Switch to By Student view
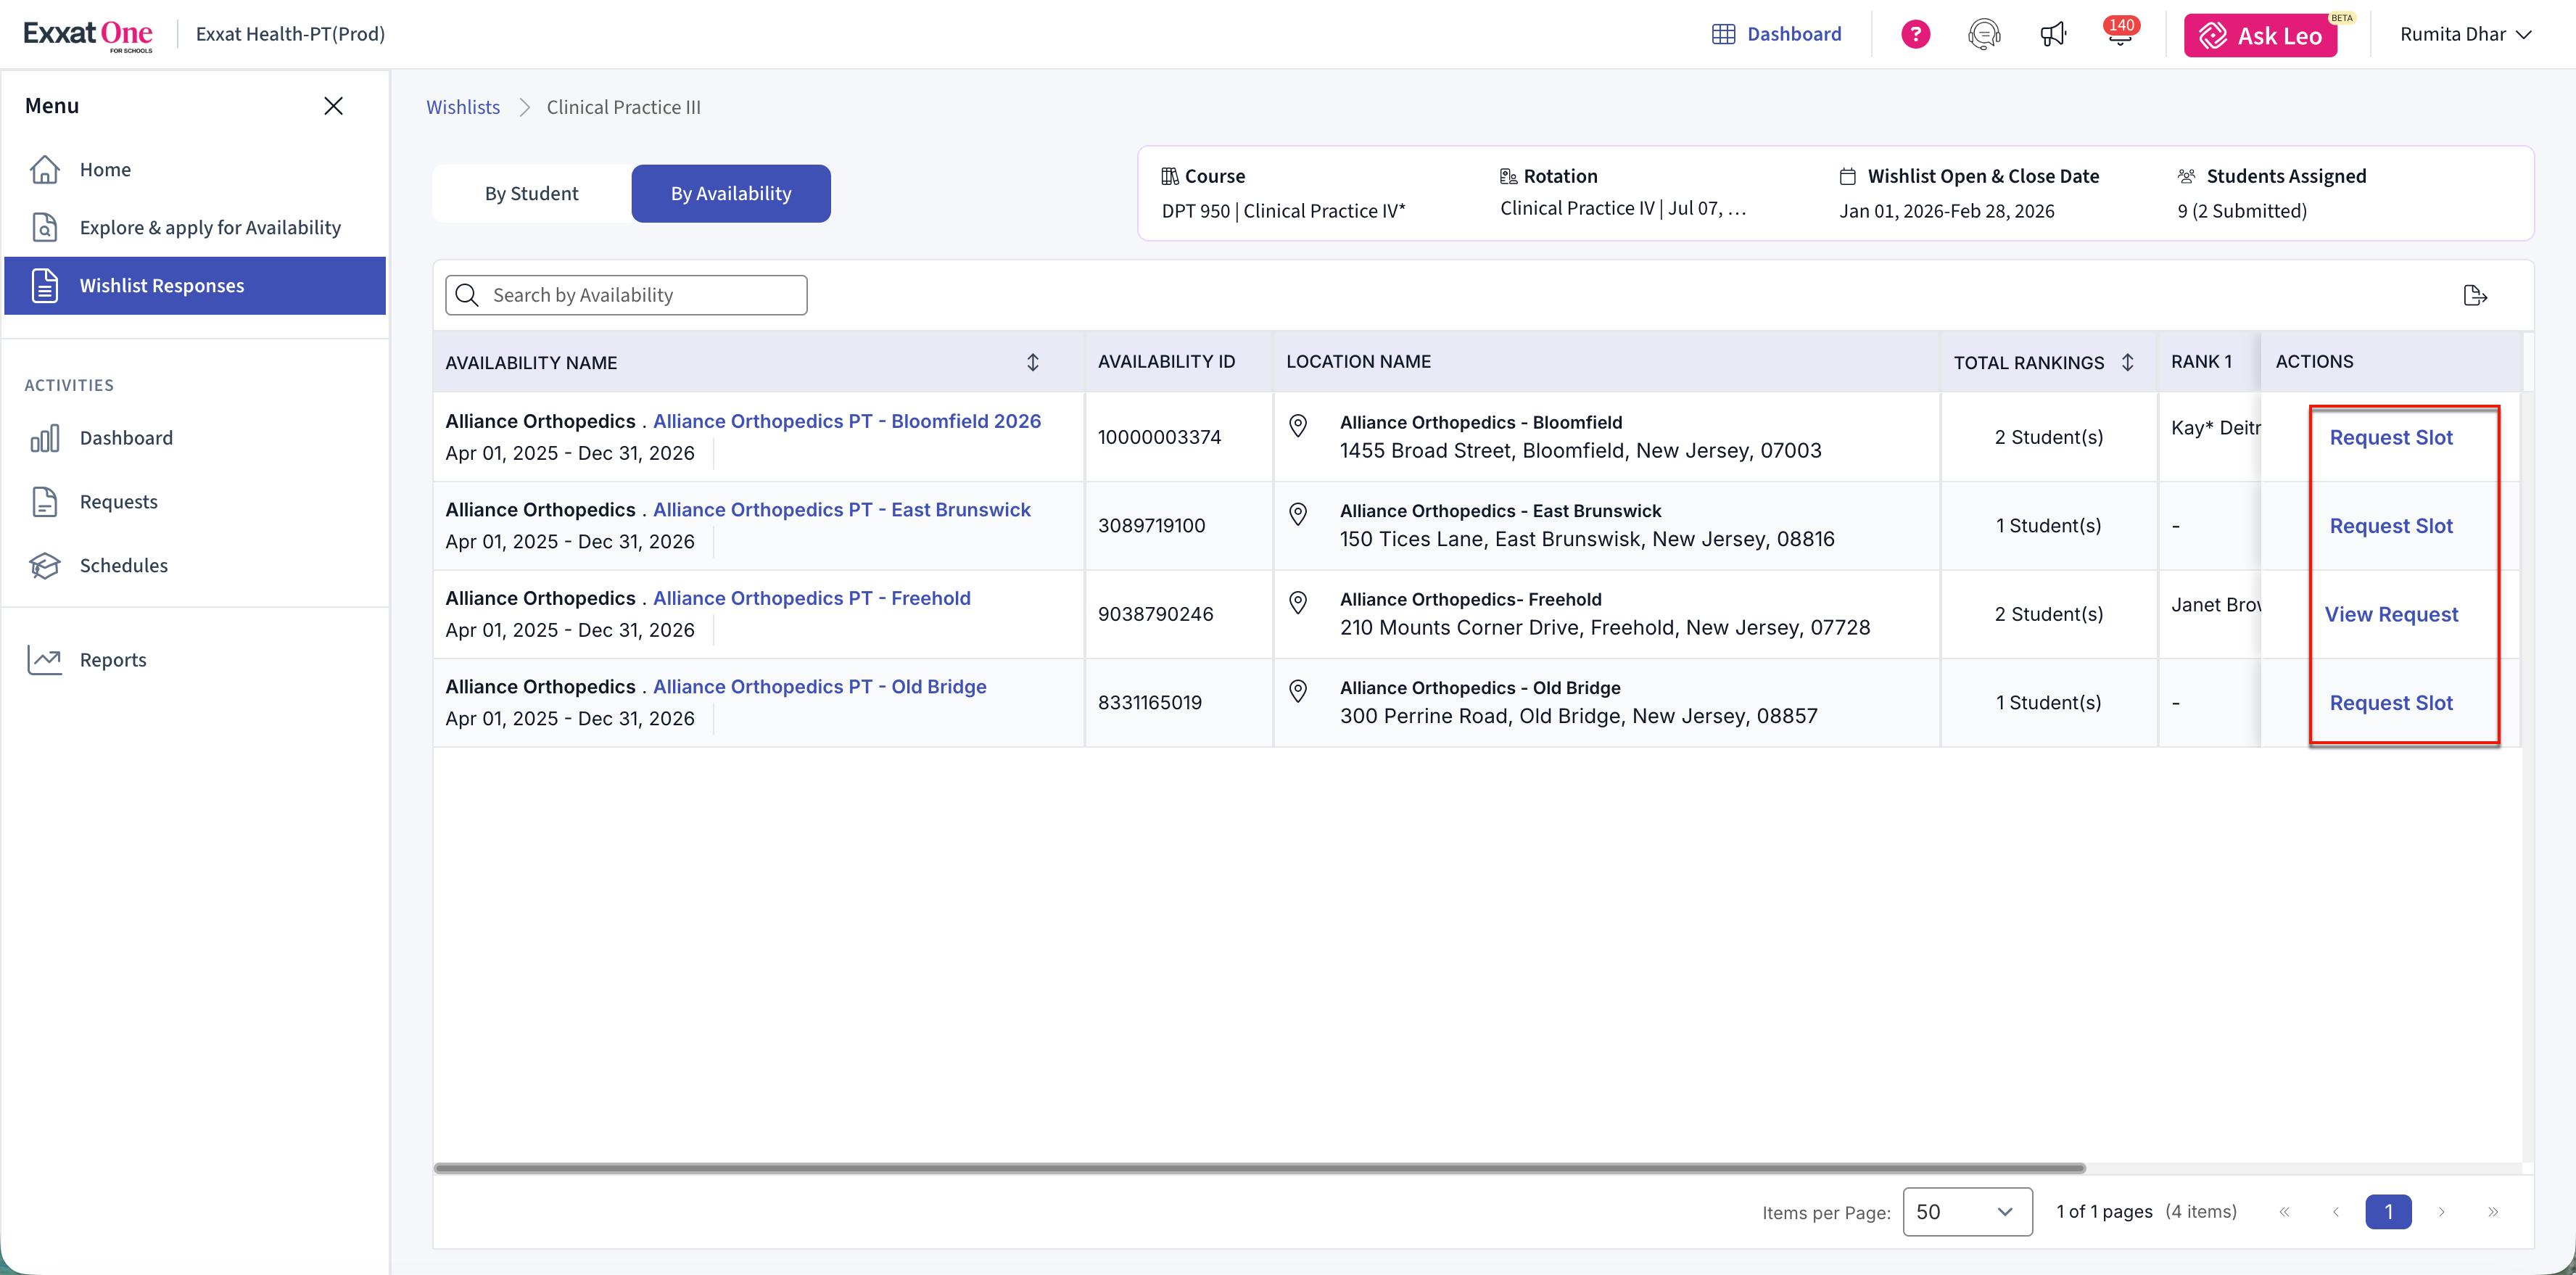2576x1275 pixels. (x=531, y=193)
